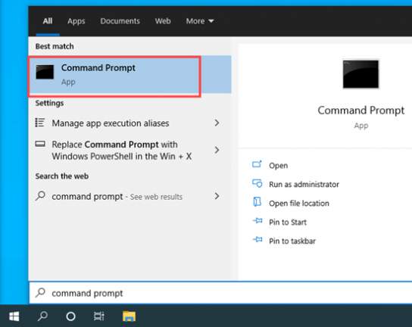412x327 pixels.
Task: Click the Command Prompt icon in Best match
Action: (x=45, y=72)
